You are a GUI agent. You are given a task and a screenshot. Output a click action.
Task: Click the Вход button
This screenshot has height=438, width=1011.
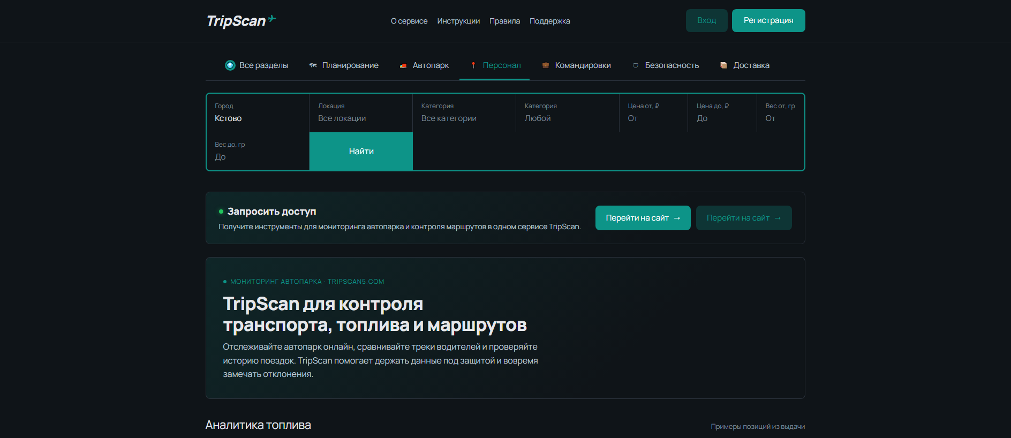pyautogui.click(x=706, y=20)
